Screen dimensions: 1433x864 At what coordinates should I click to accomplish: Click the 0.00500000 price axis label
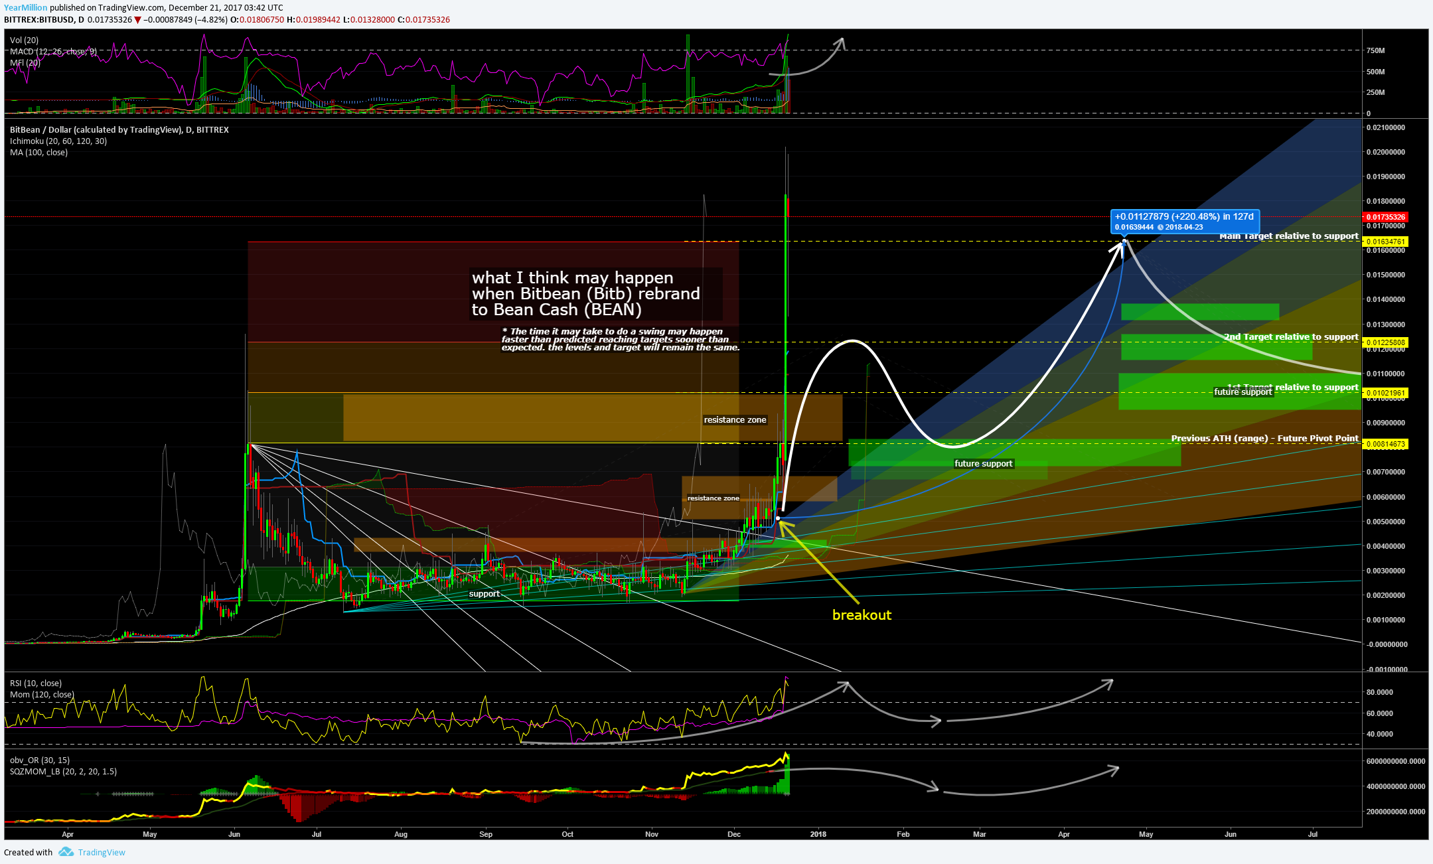tap(1386, 522)
